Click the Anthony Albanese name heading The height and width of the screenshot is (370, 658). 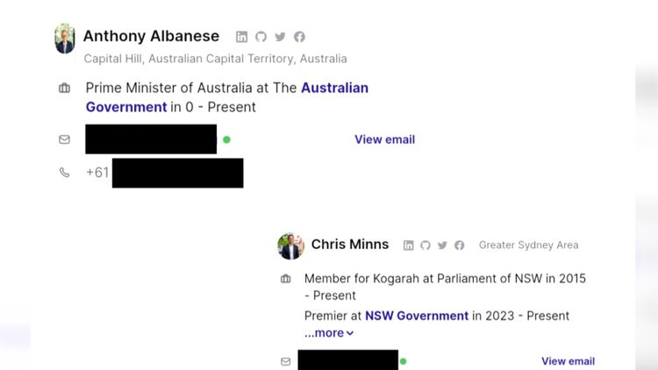click(151, 37)
